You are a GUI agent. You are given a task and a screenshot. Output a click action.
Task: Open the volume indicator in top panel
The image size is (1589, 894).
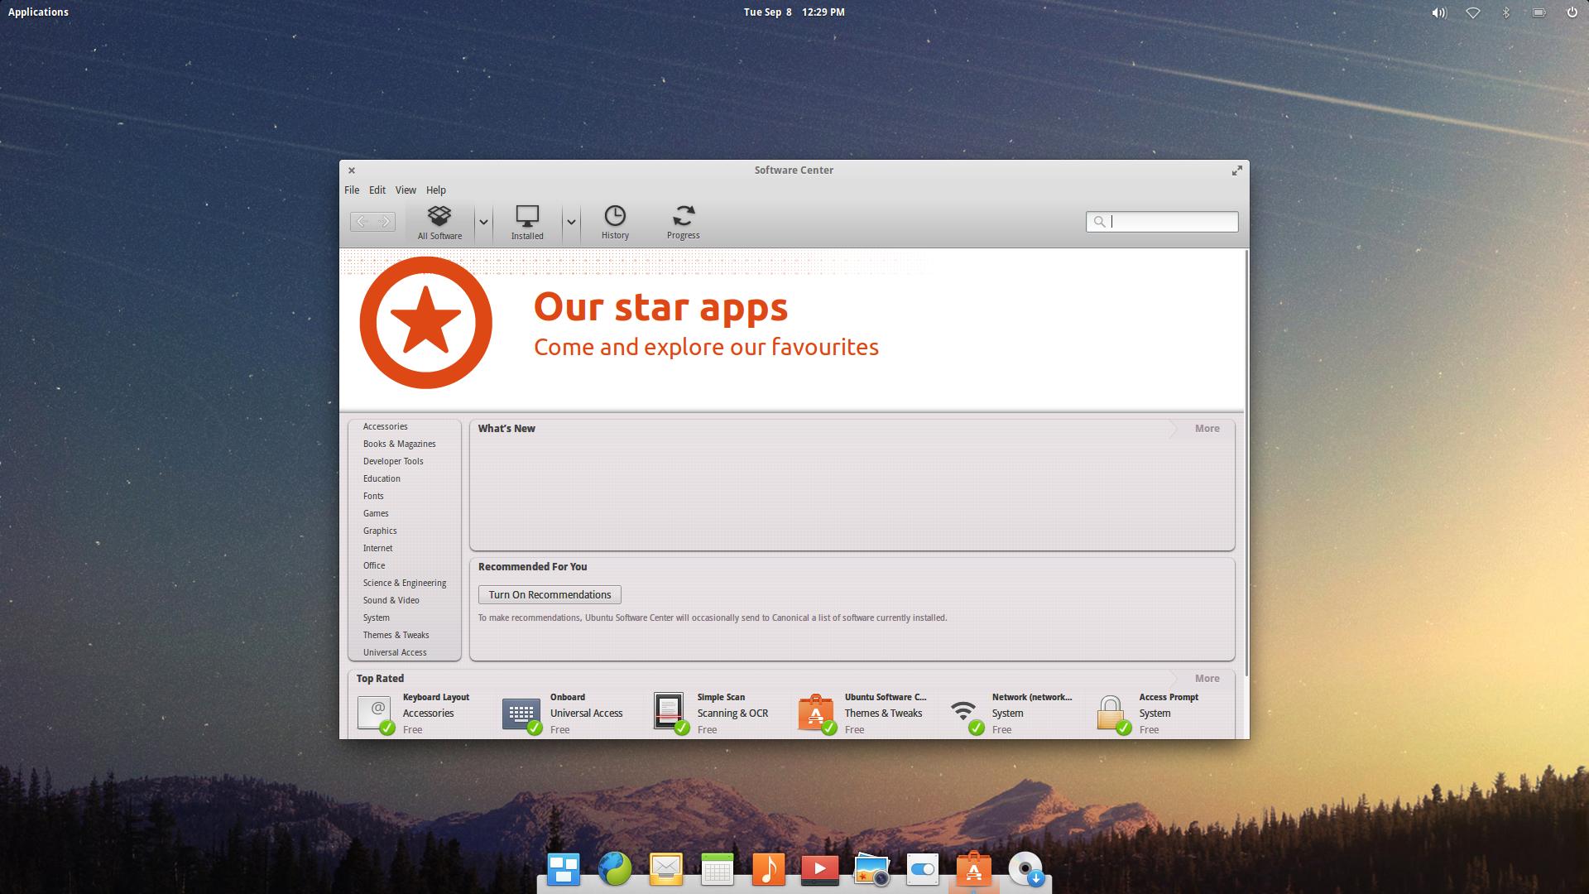click(1439, 12)
